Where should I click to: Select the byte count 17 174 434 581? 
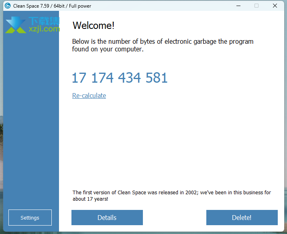click(120, 78)
